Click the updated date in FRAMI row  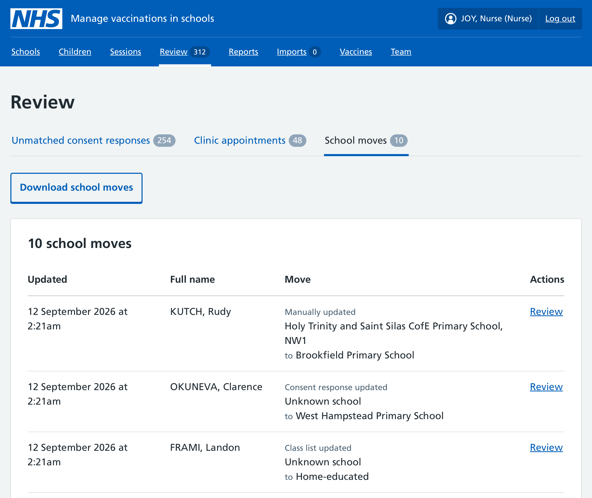click(77, 454)
